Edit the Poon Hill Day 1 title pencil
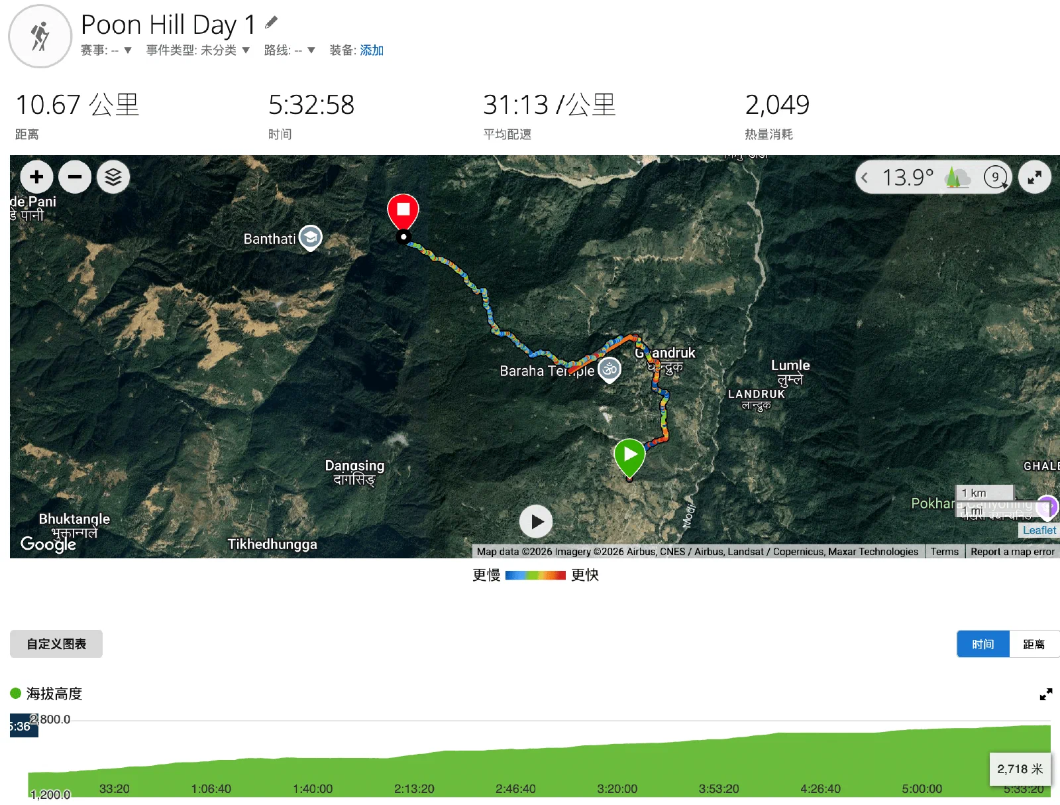This screenshot has width=1060, height=805. 271,23
